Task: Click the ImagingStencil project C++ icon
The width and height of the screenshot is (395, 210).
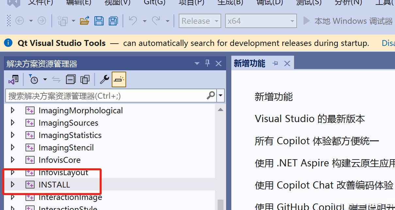Action: click(x=30, y=147)
